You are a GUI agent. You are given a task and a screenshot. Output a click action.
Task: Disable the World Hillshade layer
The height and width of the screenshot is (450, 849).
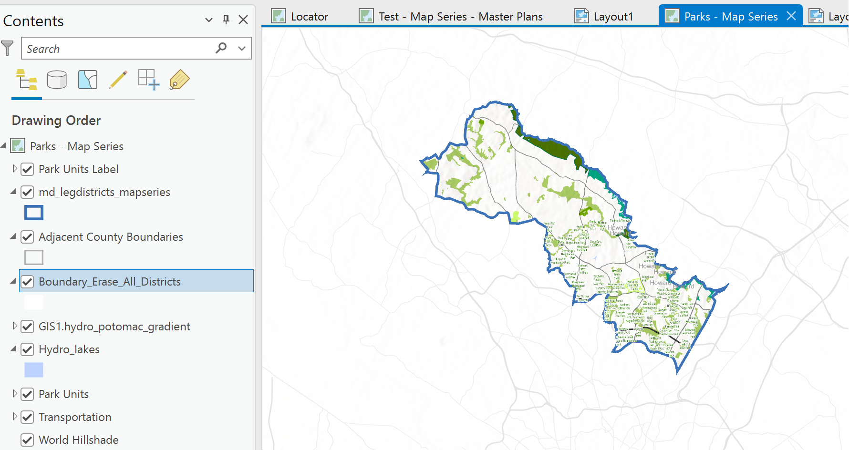(27, 440)
